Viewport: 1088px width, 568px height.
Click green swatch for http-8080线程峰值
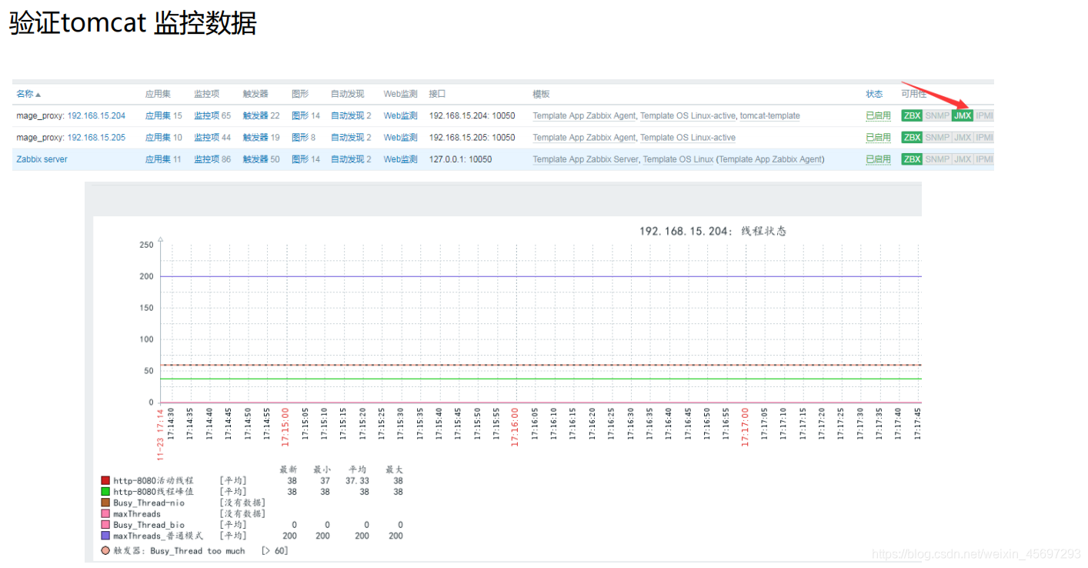coord(105,491)
